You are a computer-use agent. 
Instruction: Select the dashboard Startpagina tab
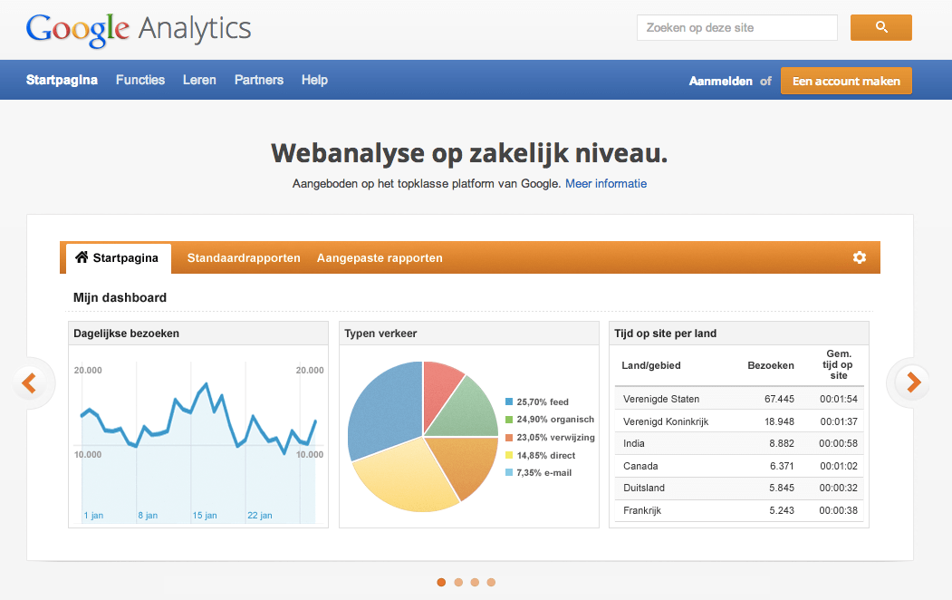click(119, 258)
